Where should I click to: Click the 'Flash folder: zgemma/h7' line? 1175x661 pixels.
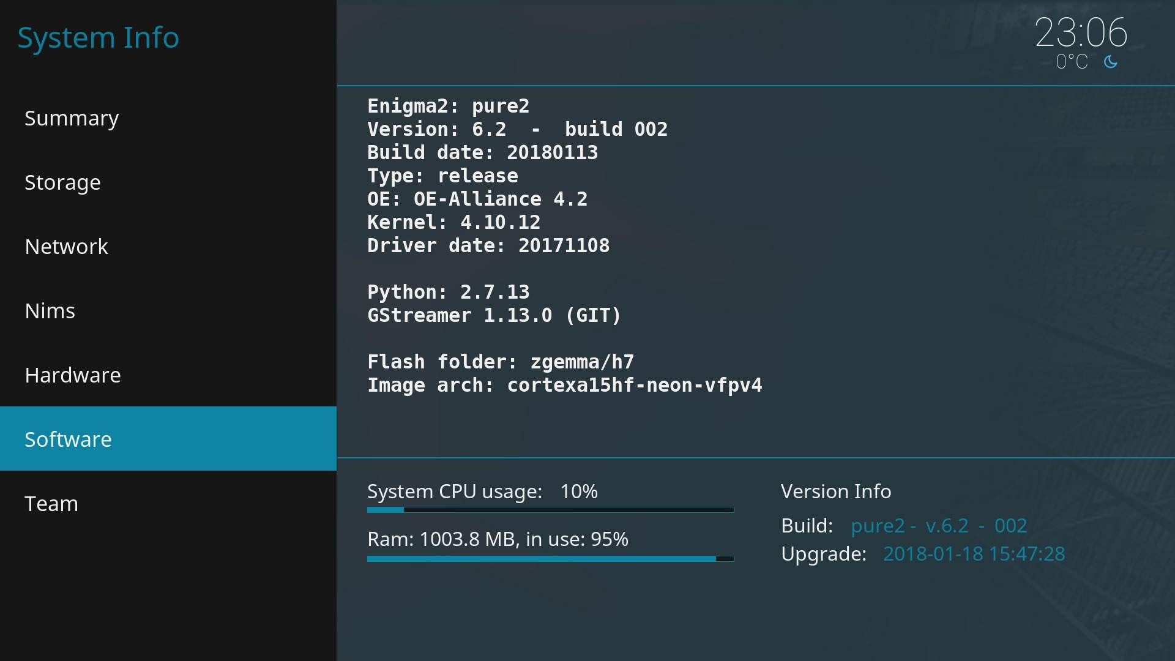point(501,362)
